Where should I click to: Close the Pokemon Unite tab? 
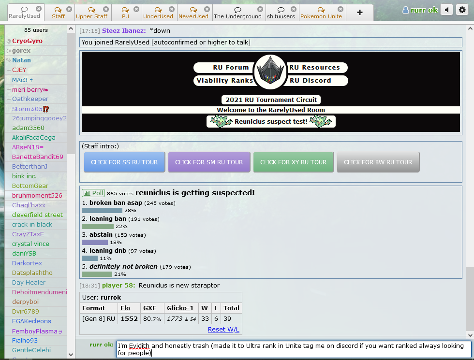coord(341,9)
